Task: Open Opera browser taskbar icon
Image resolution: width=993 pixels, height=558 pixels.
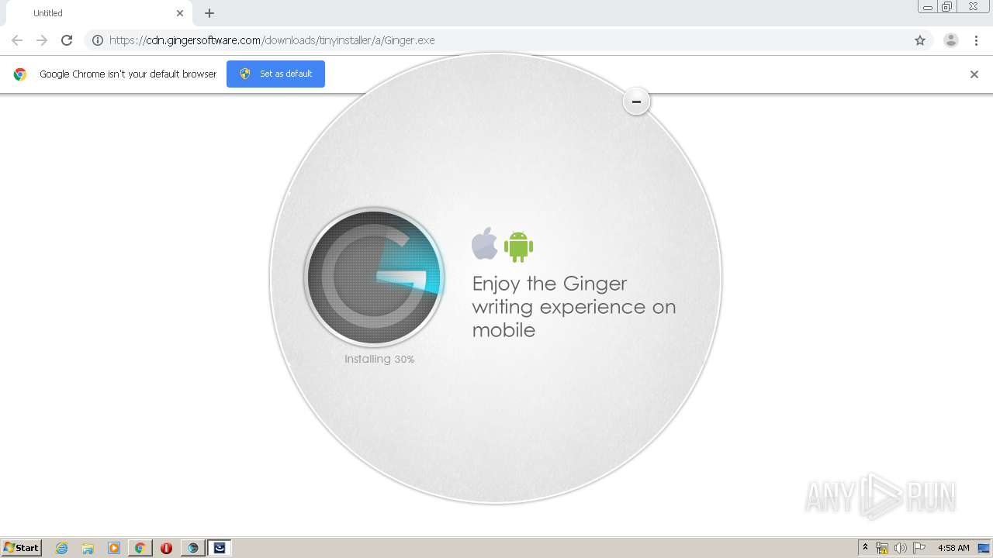Action: pos(166,548)
